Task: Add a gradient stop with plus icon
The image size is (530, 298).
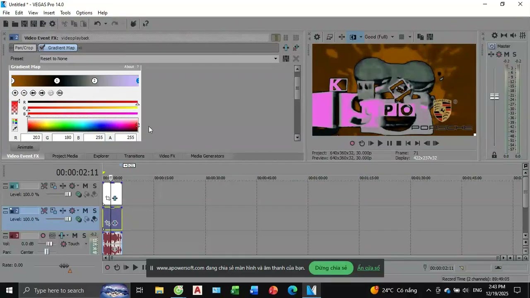Action: 15,93
